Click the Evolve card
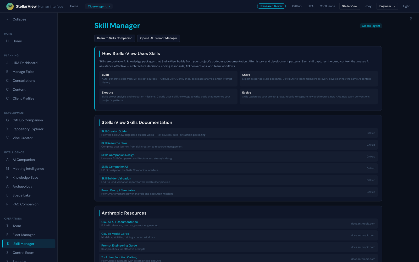This screenshot has height=262, width=419. click(309, 96)
